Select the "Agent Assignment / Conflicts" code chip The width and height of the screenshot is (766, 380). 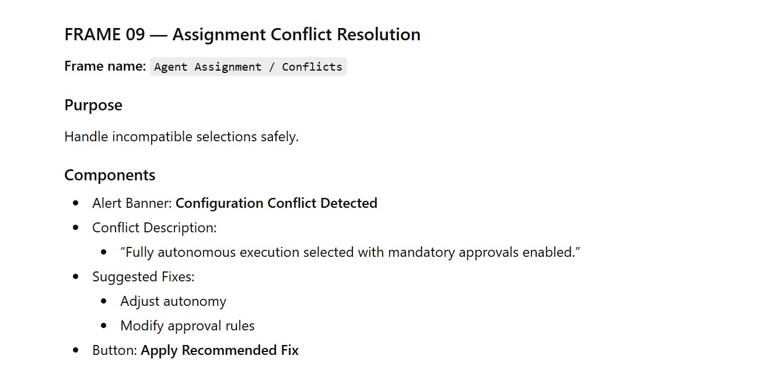tap(248, 67)
